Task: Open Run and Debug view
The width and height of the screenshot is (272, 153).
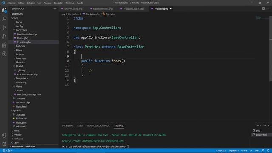Action: (x=4, y=36)
